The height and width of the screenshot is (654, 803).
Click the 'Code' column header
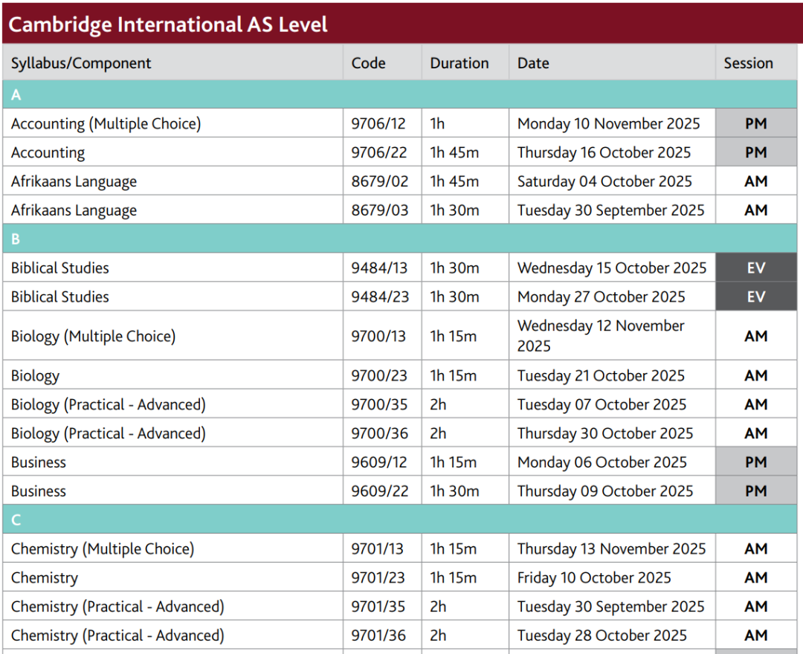click(368, 63)
